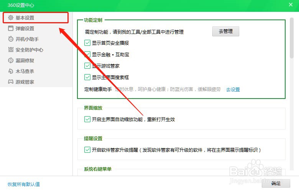This screenshot has width=299, height=191.
Task: Click the vertical scrollbar thumb
Action: coord(292,38)
